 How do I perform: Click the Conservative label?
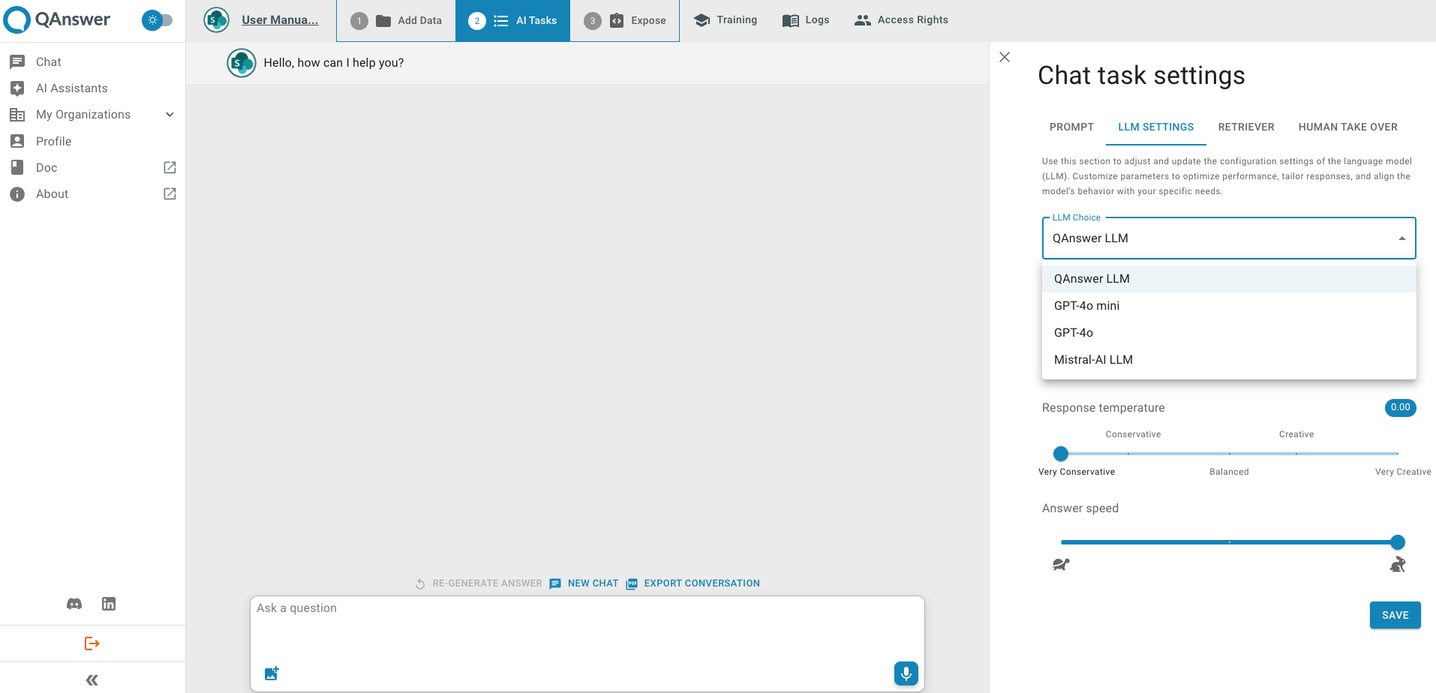tap(1133, 434)
